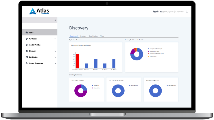Click blue Google Trust Services legend entry

pos(155,49)
